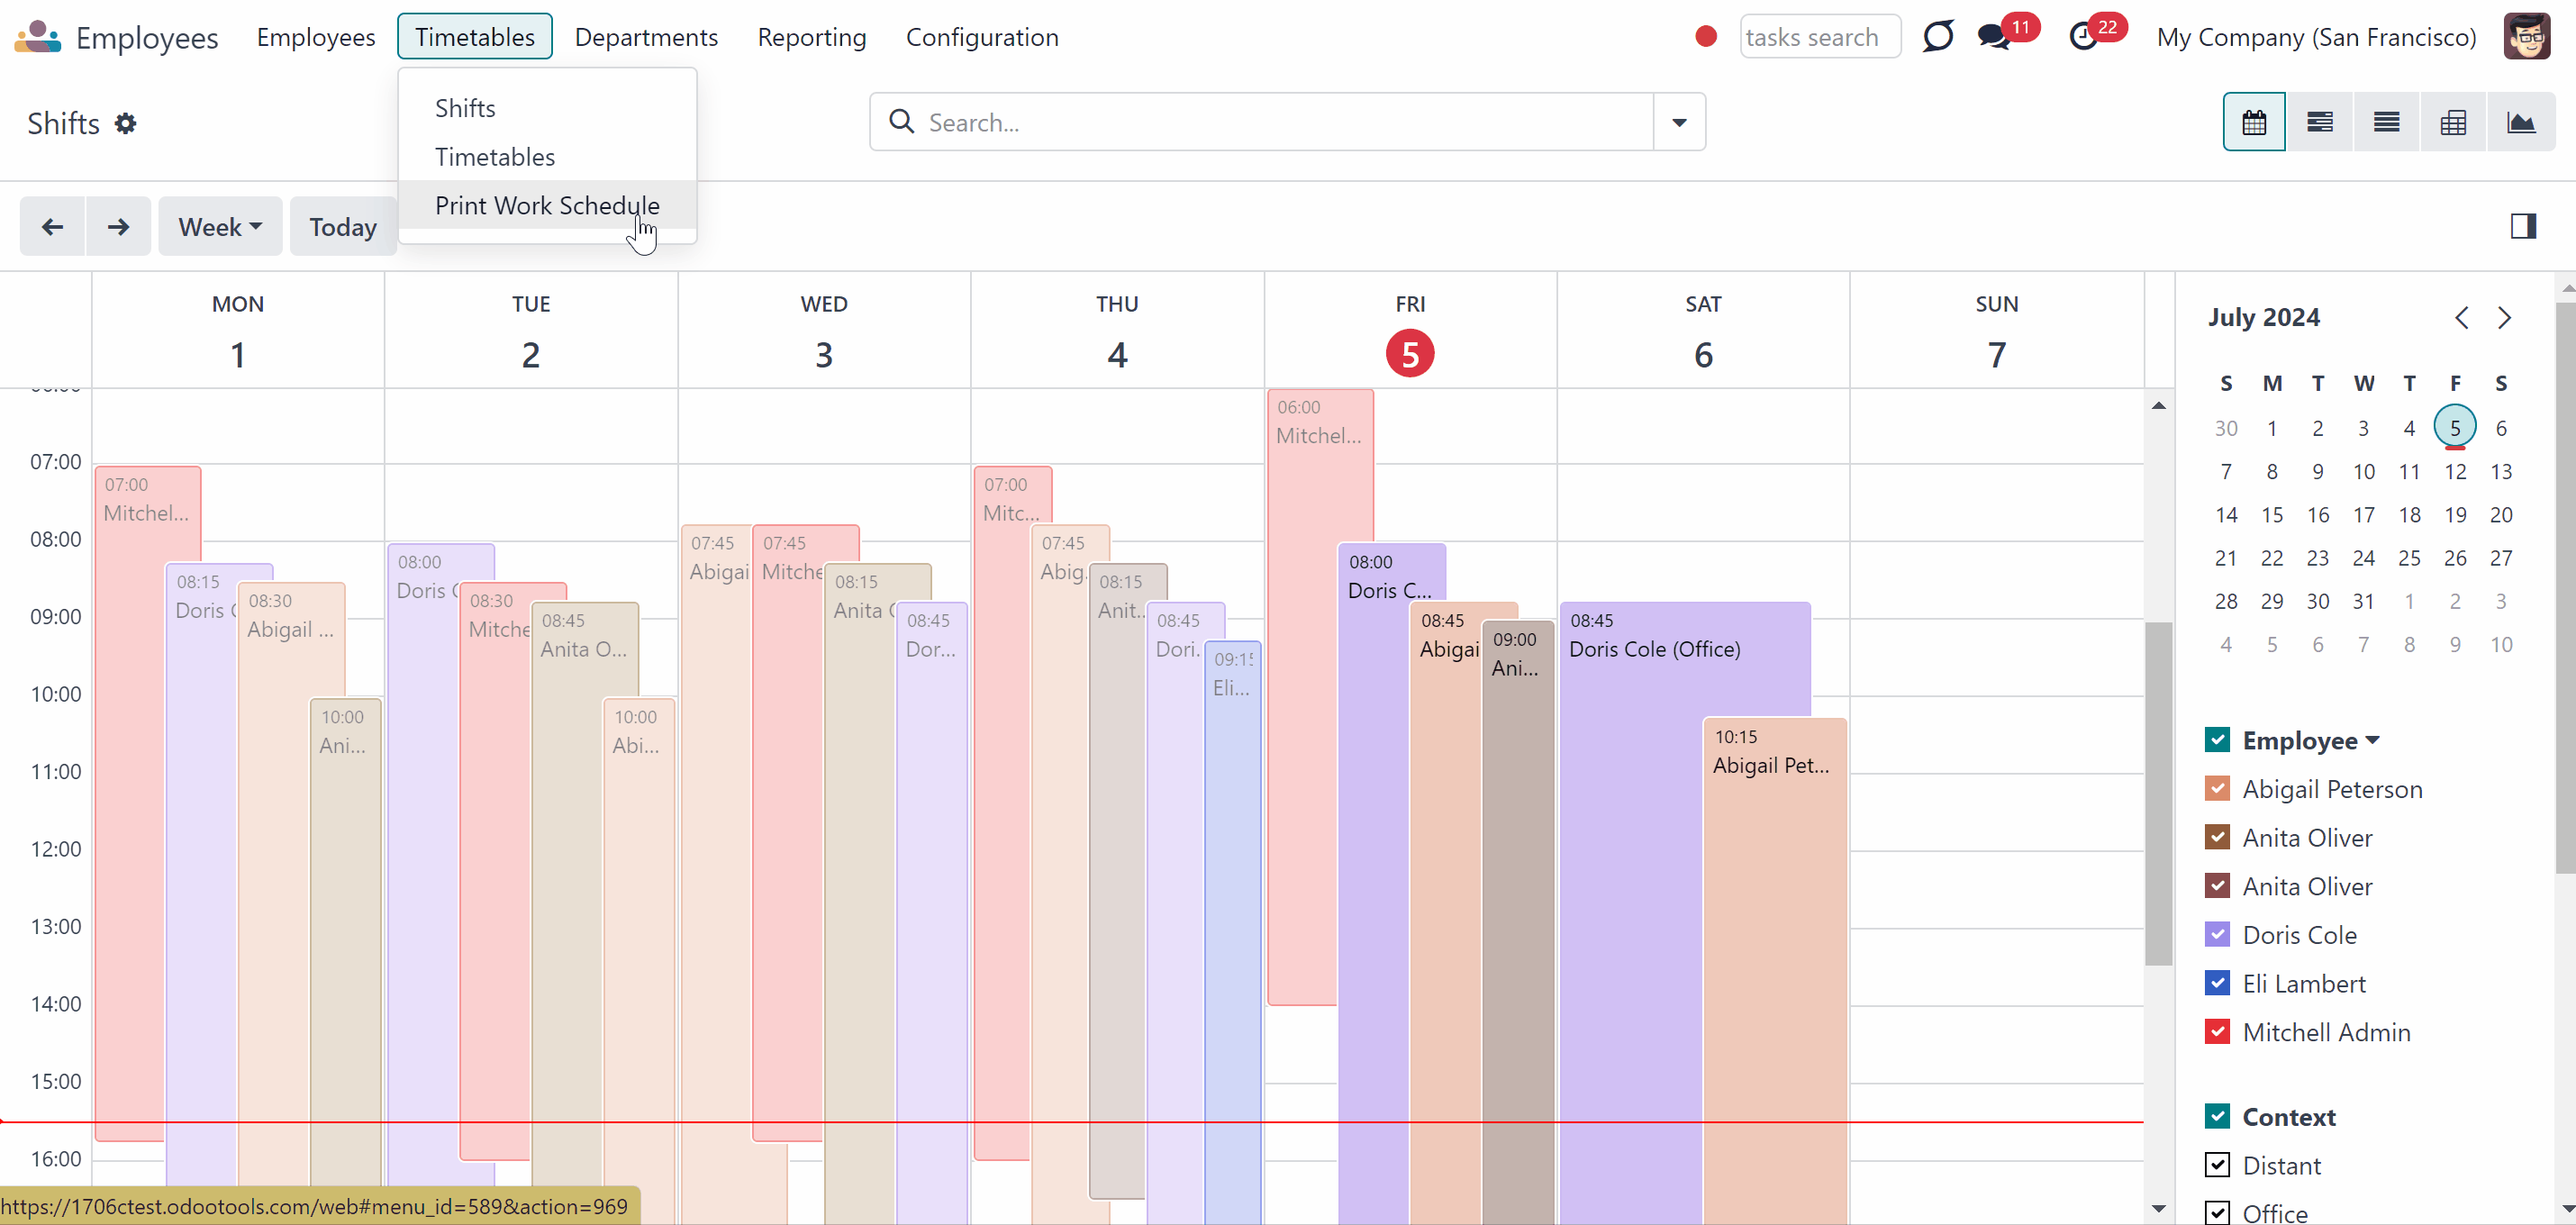Viewport: 2576px width, 1225px height.
Task: Go to next month in mini calendar
Action: [2504, 318]
